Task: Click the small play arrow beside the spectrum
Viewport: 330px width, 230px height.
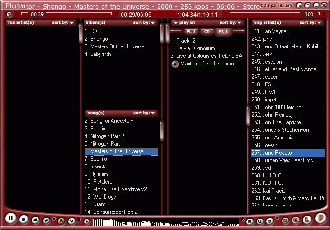Action: 86,221
